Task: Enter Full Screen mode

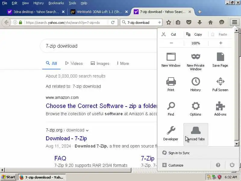Action: point(220,84)
